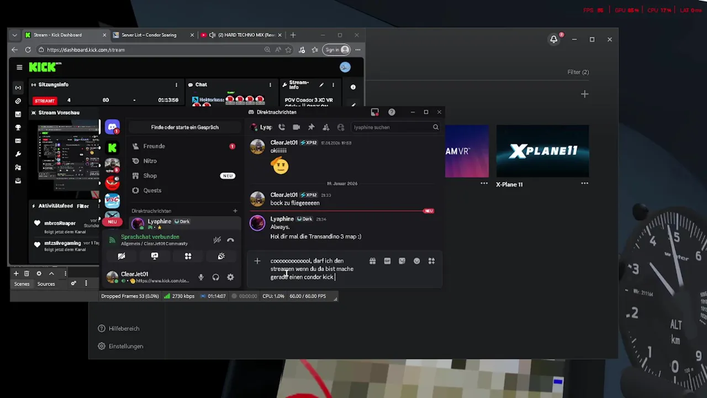
Task: Disconnect from the Discord voice chat
Action: pos(230,240)
